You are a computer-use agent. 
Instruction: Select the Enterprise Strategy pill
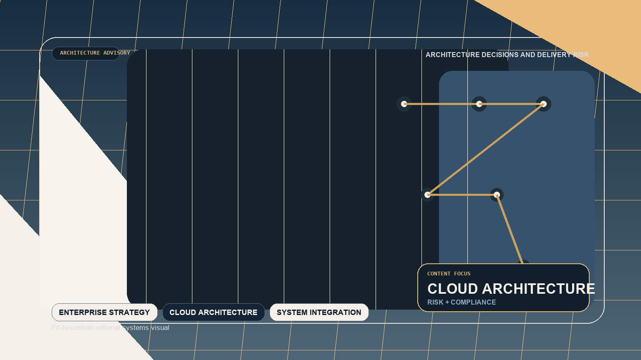click(104, 312)
